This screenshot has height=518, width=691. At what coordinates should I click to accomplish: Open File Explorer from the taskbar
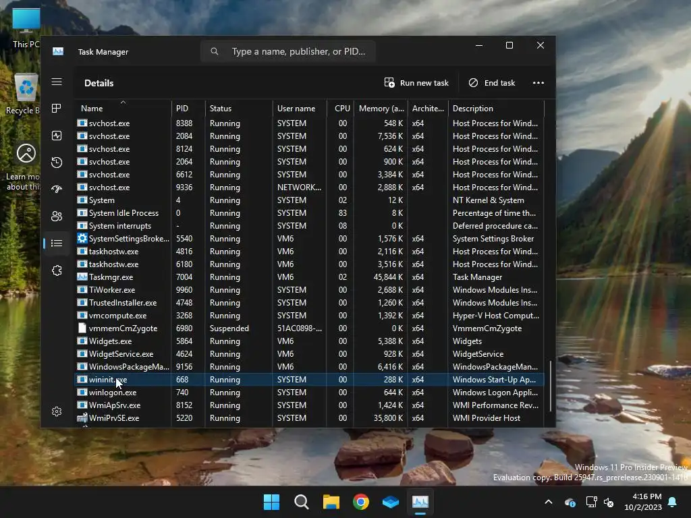(331, 502)
